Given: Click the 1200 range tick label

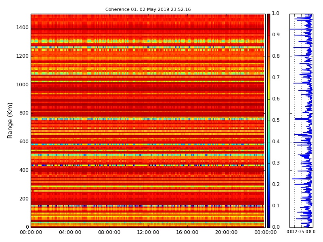Looking at the screenshot, I should 23,56.
